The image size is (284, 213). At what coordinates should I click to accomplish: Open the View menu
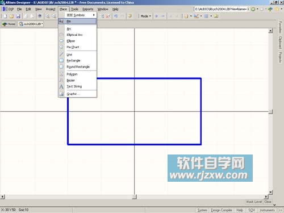coord(38,9)
